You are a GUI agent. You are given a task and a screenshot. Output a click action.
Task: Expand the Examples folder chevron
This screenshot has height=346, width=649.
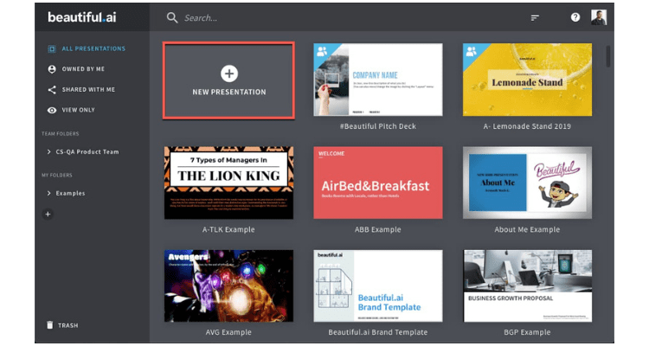(x=48, y=193)
